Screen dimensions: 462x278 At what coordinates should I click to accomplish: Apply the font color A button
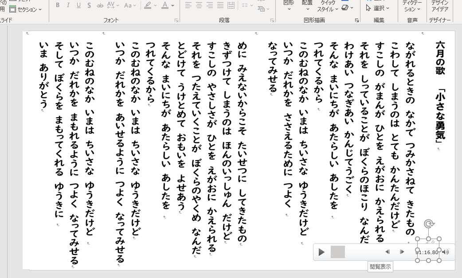tap(165, 5)
